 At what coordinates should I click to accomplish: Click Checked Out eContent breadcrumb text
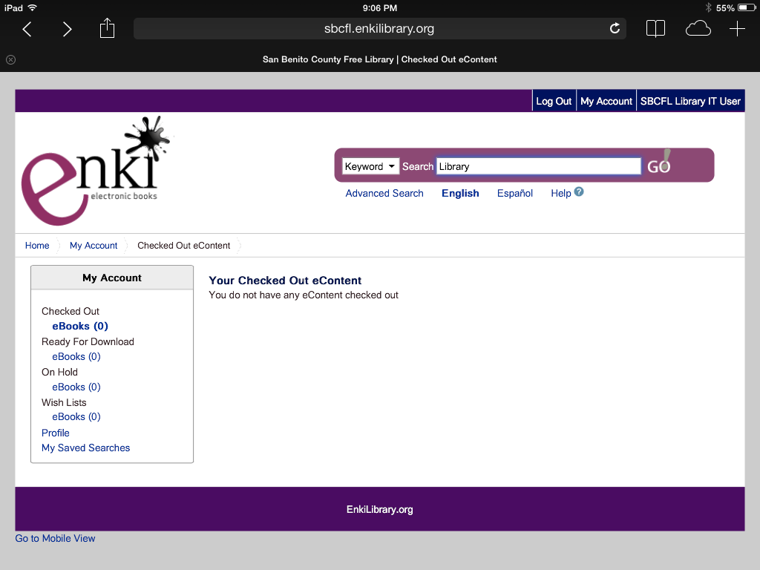pyautogui.click(x=184, y=245)
